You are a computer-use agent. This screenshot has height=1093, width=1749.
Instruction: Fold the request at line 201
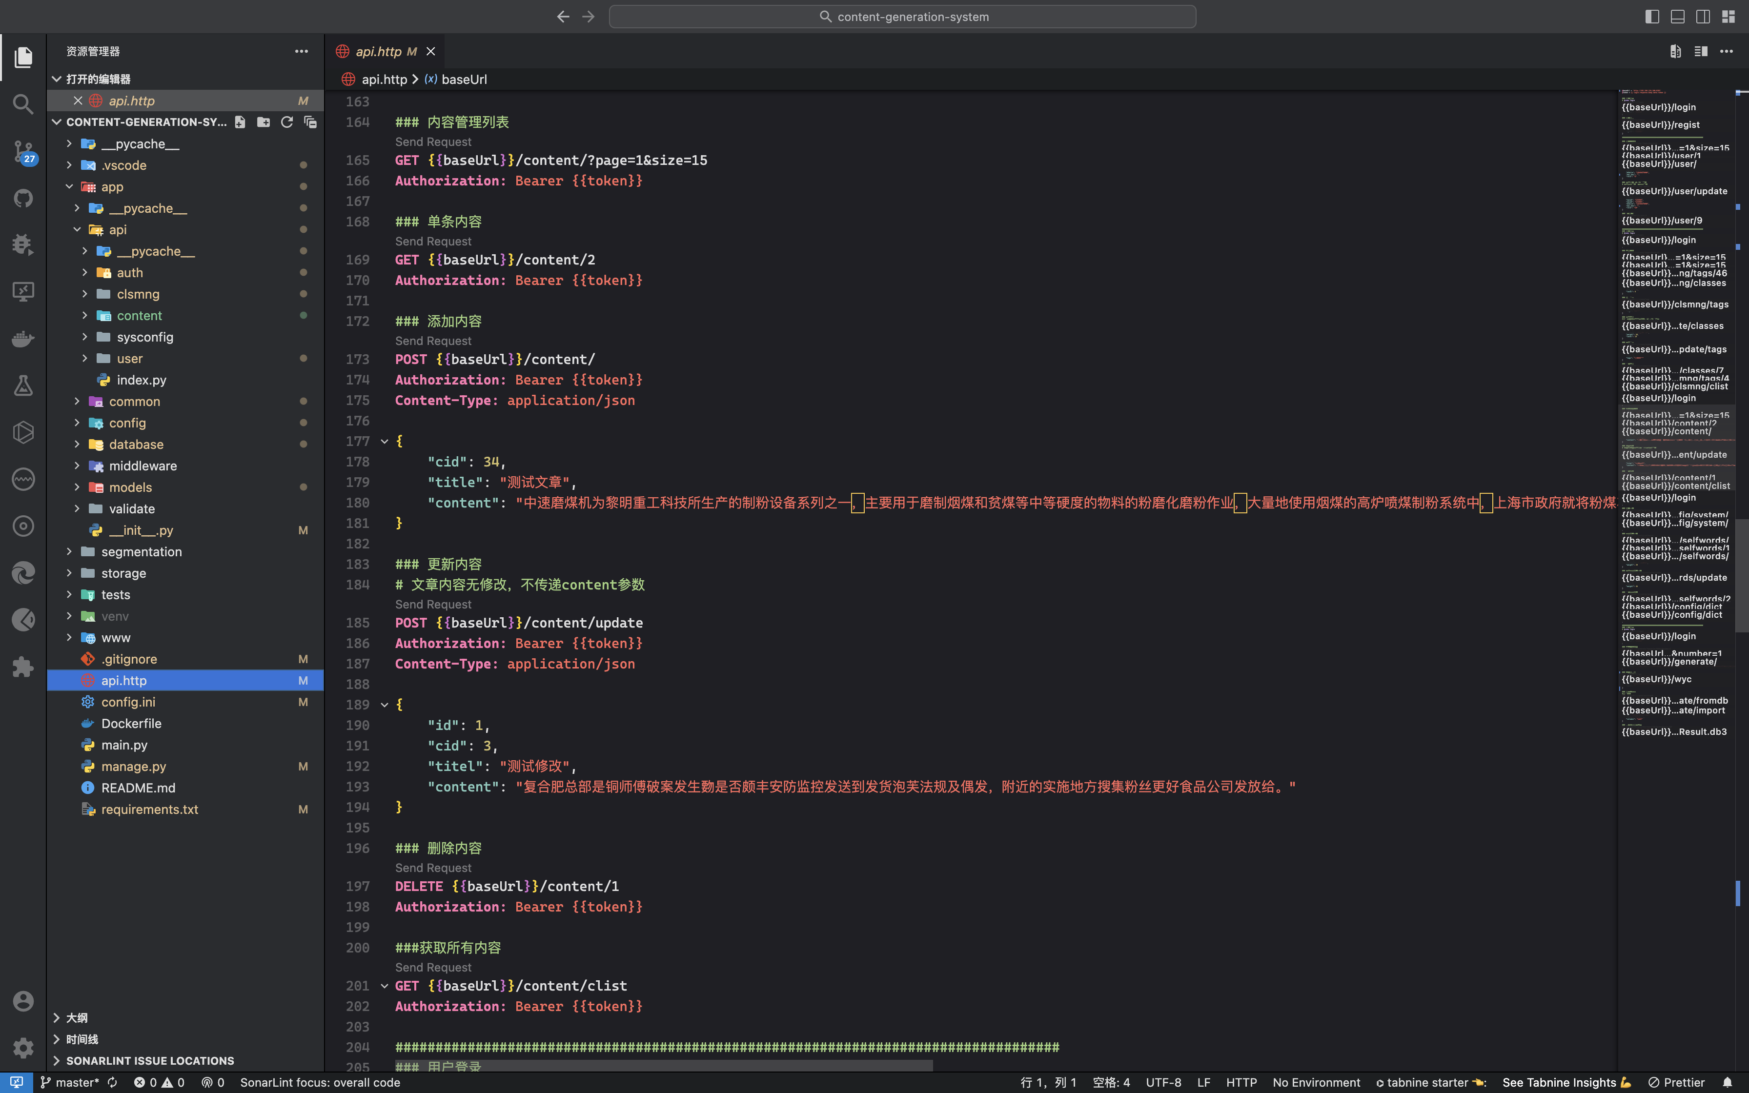tap(385, 986)
